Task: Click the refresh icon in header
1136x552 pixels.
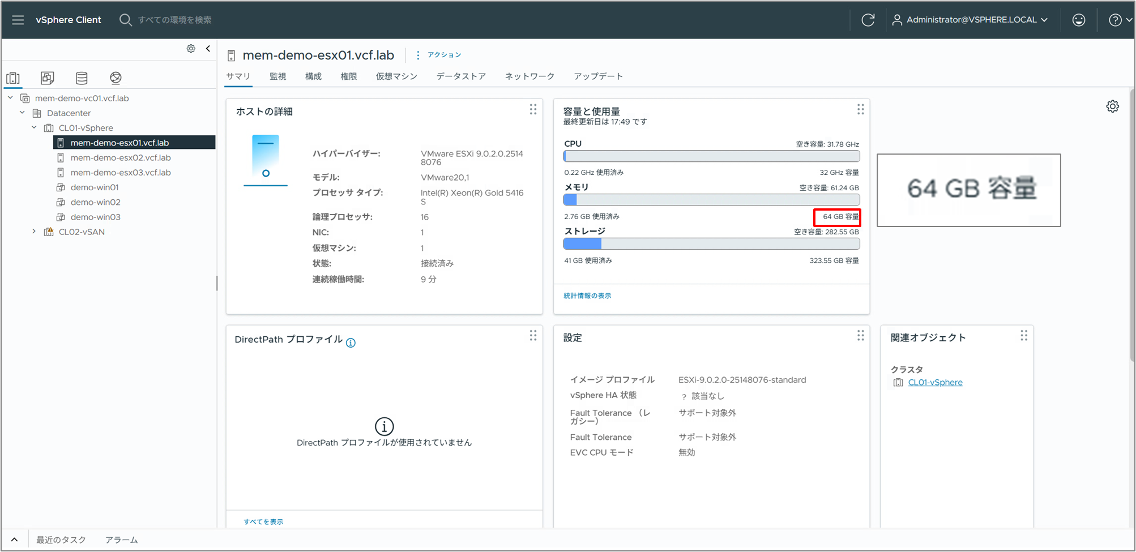Action: [x=868, y=20]
